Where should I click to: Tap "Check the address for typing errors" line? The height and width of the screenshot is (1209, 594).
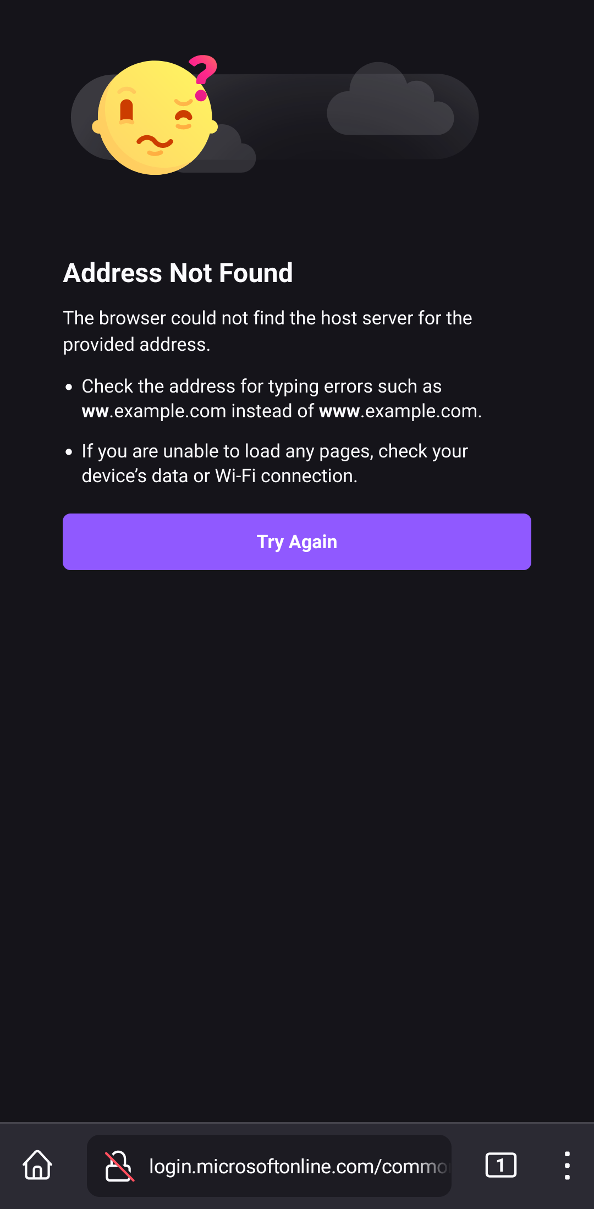pyautogui.click(x=261, y=387)
